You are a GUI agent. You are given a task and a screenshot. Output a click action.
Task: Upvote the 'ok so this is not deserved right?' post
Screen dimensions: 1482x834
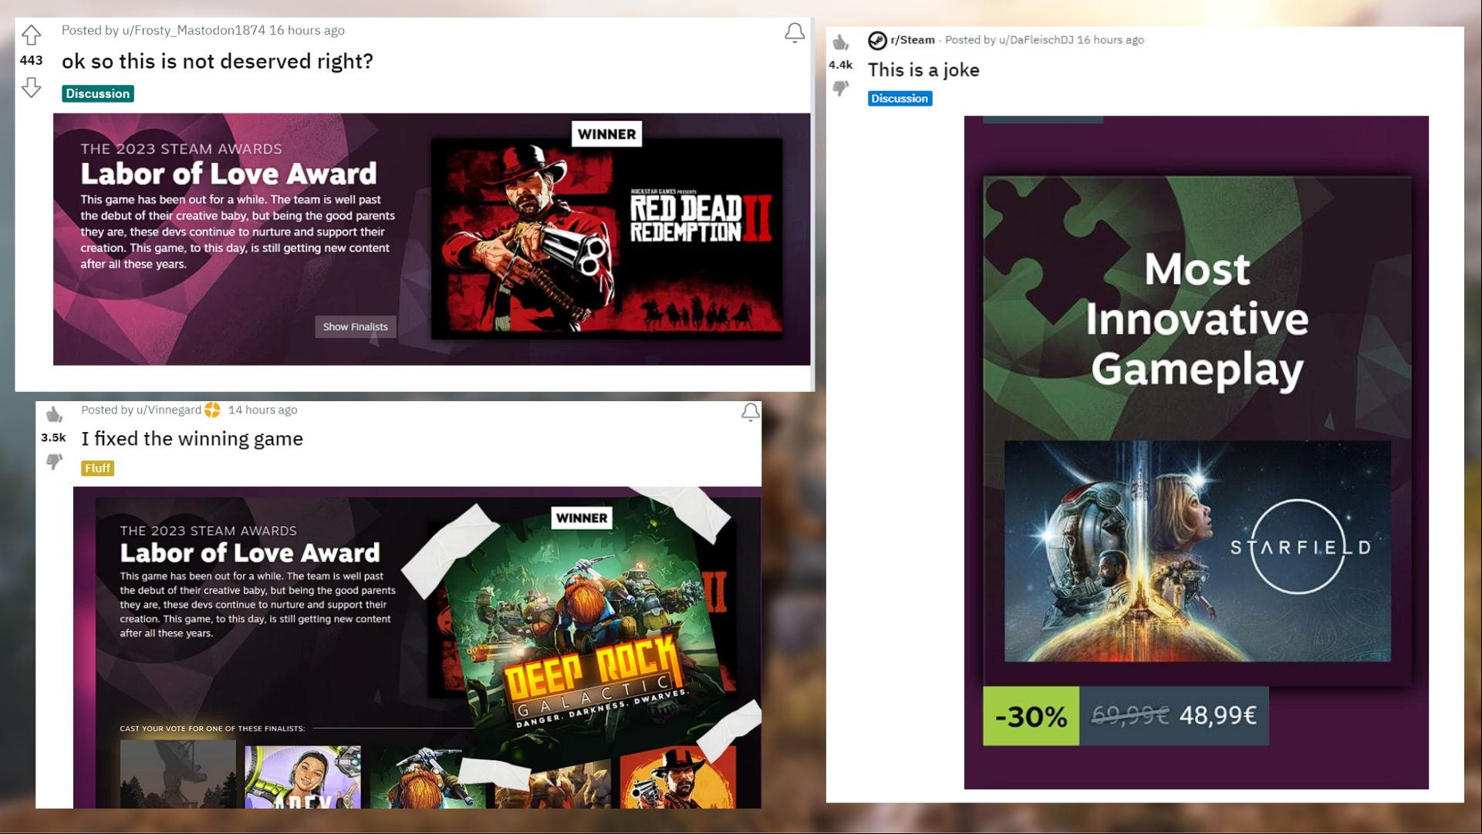pyautogui.click(x=31, y=35)
